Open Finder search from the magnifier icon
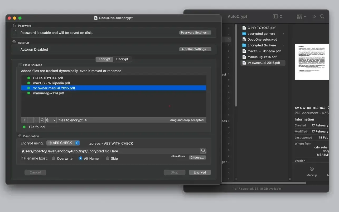 tap(322, 16)
